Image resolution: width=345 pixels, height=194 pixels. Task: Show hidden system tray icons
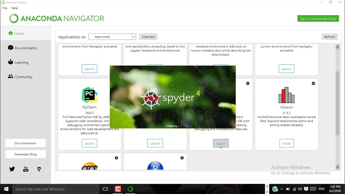pos(282,189)
